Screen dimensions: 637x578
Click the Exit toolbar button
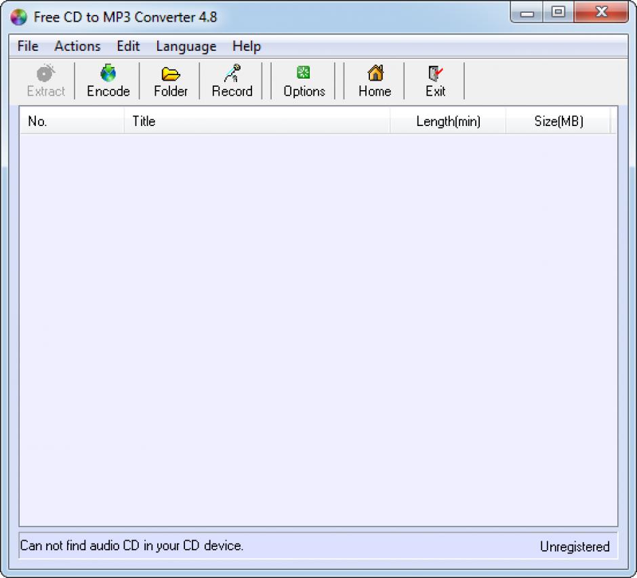coord(435,81)
